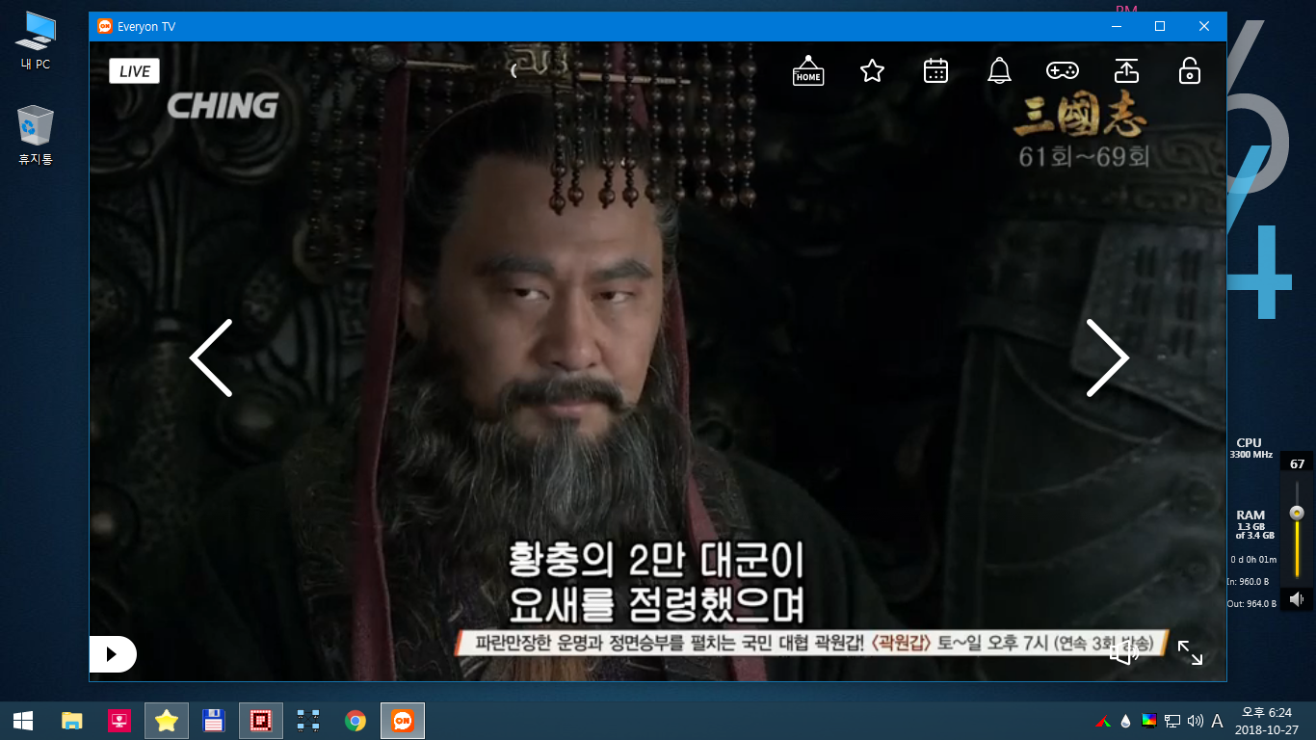Mute the desktop volume widget speaker button

click(x=1297, y=599)
